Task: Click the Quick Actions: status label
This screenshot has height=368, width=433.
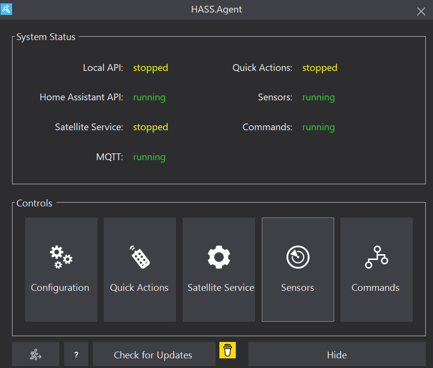Action: 262,68
